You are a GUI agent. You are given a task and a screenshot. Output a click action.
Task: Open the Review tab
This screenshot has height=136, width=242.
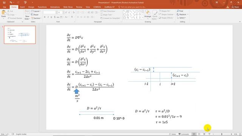[79, 7]
